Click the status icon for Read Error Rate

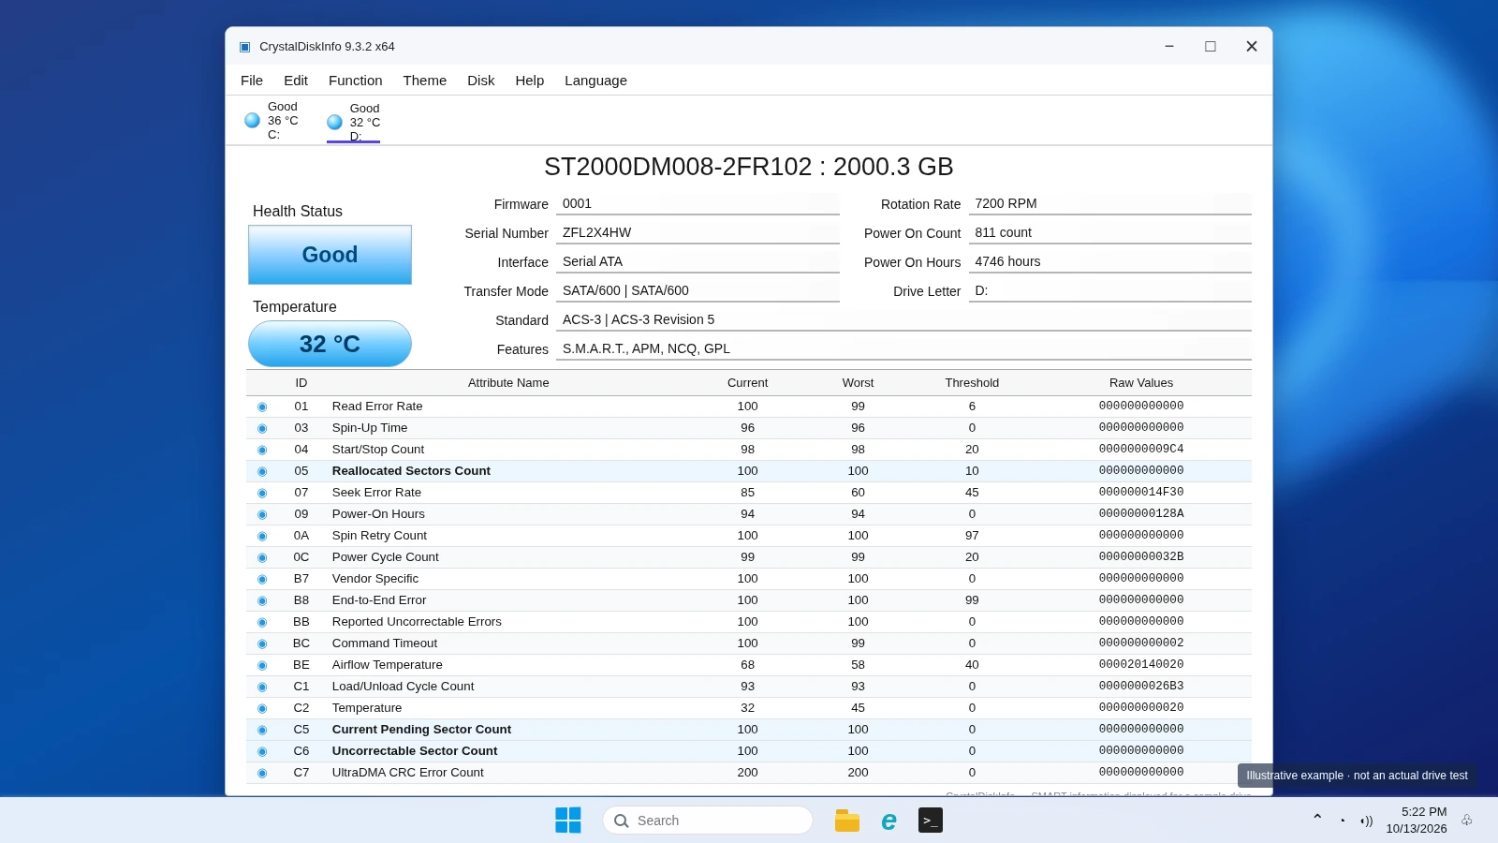pyautogui.click(x=262, y=407)
